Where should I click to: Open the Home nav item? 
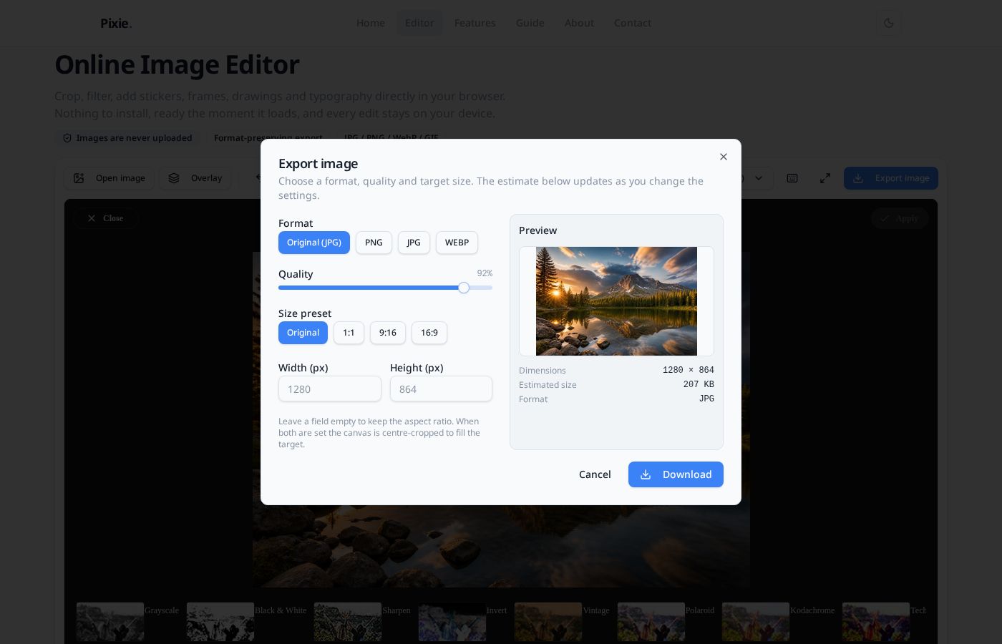[x=371, y=23]
